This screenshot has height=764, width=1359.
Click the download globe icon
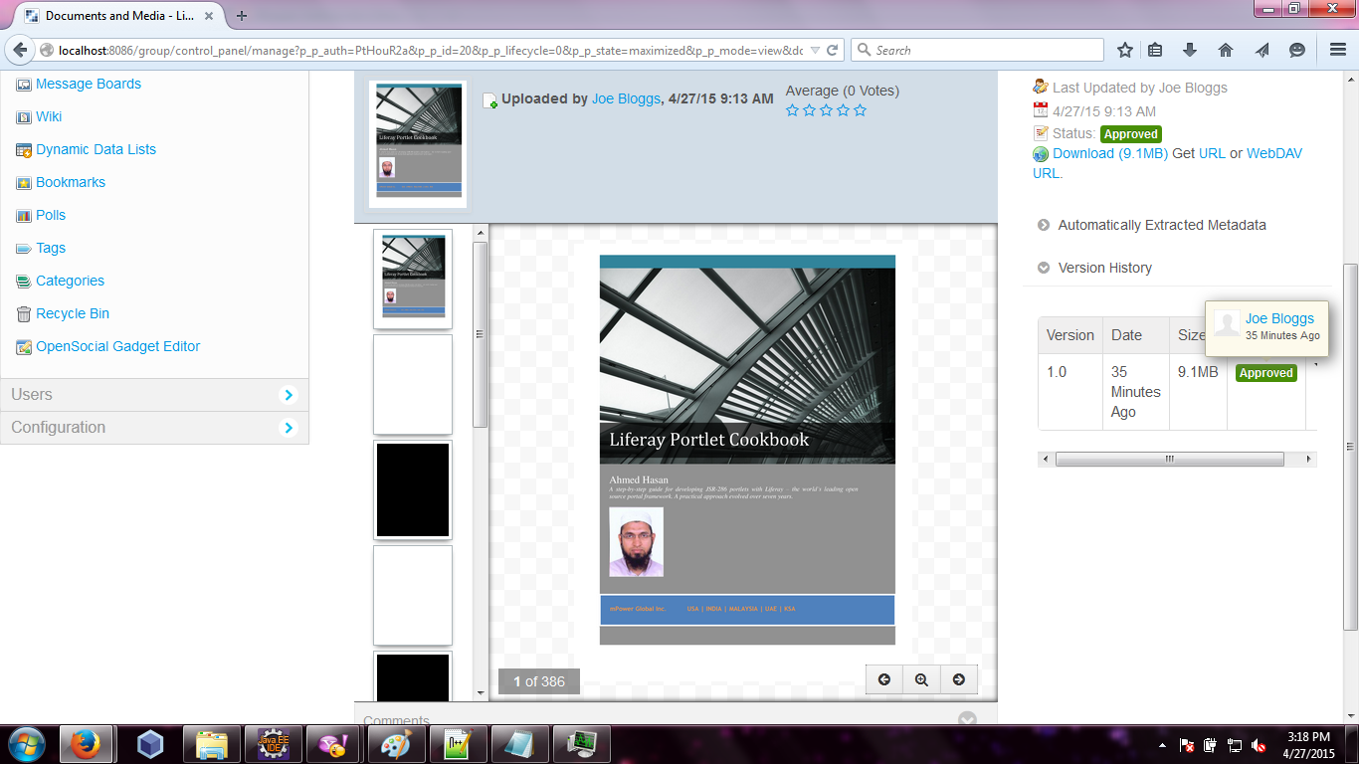tap(1041, 154)
